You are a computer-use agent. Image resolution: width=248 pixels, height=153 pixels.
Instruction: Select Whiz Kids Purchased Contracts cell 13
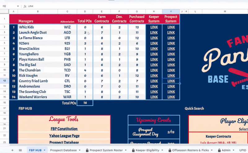(x=137, y=27)
